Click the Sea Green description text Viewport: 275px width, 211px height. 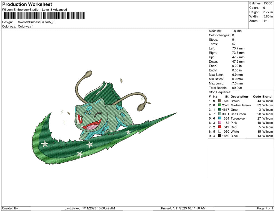(238, 114)
